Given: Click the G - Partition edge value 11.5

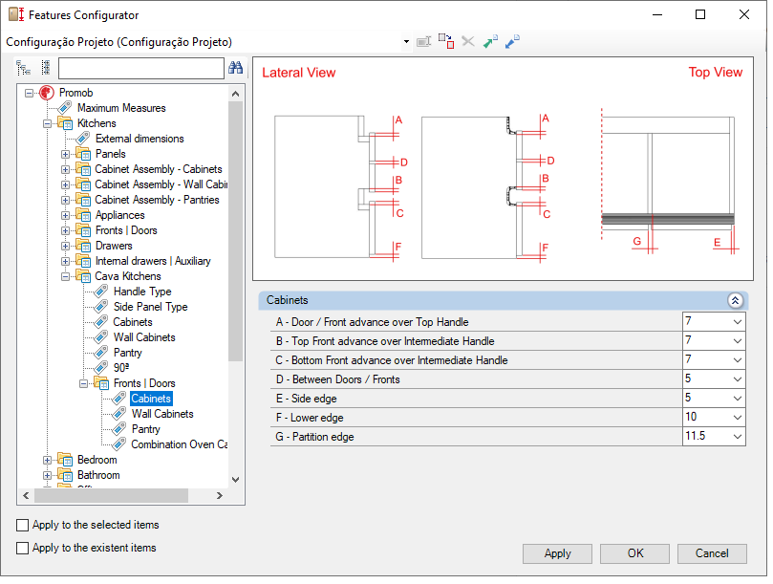Looking at the screenshot, I should click(x=695, y=436).
